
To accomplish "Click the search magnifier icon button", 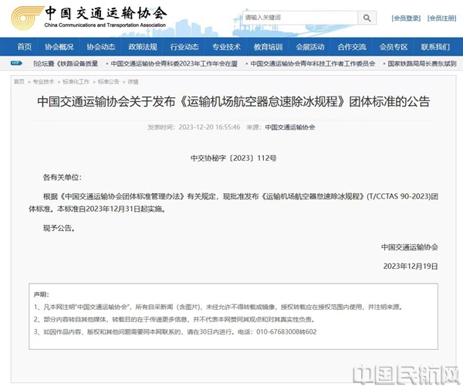I will click(x=367, y=18).
